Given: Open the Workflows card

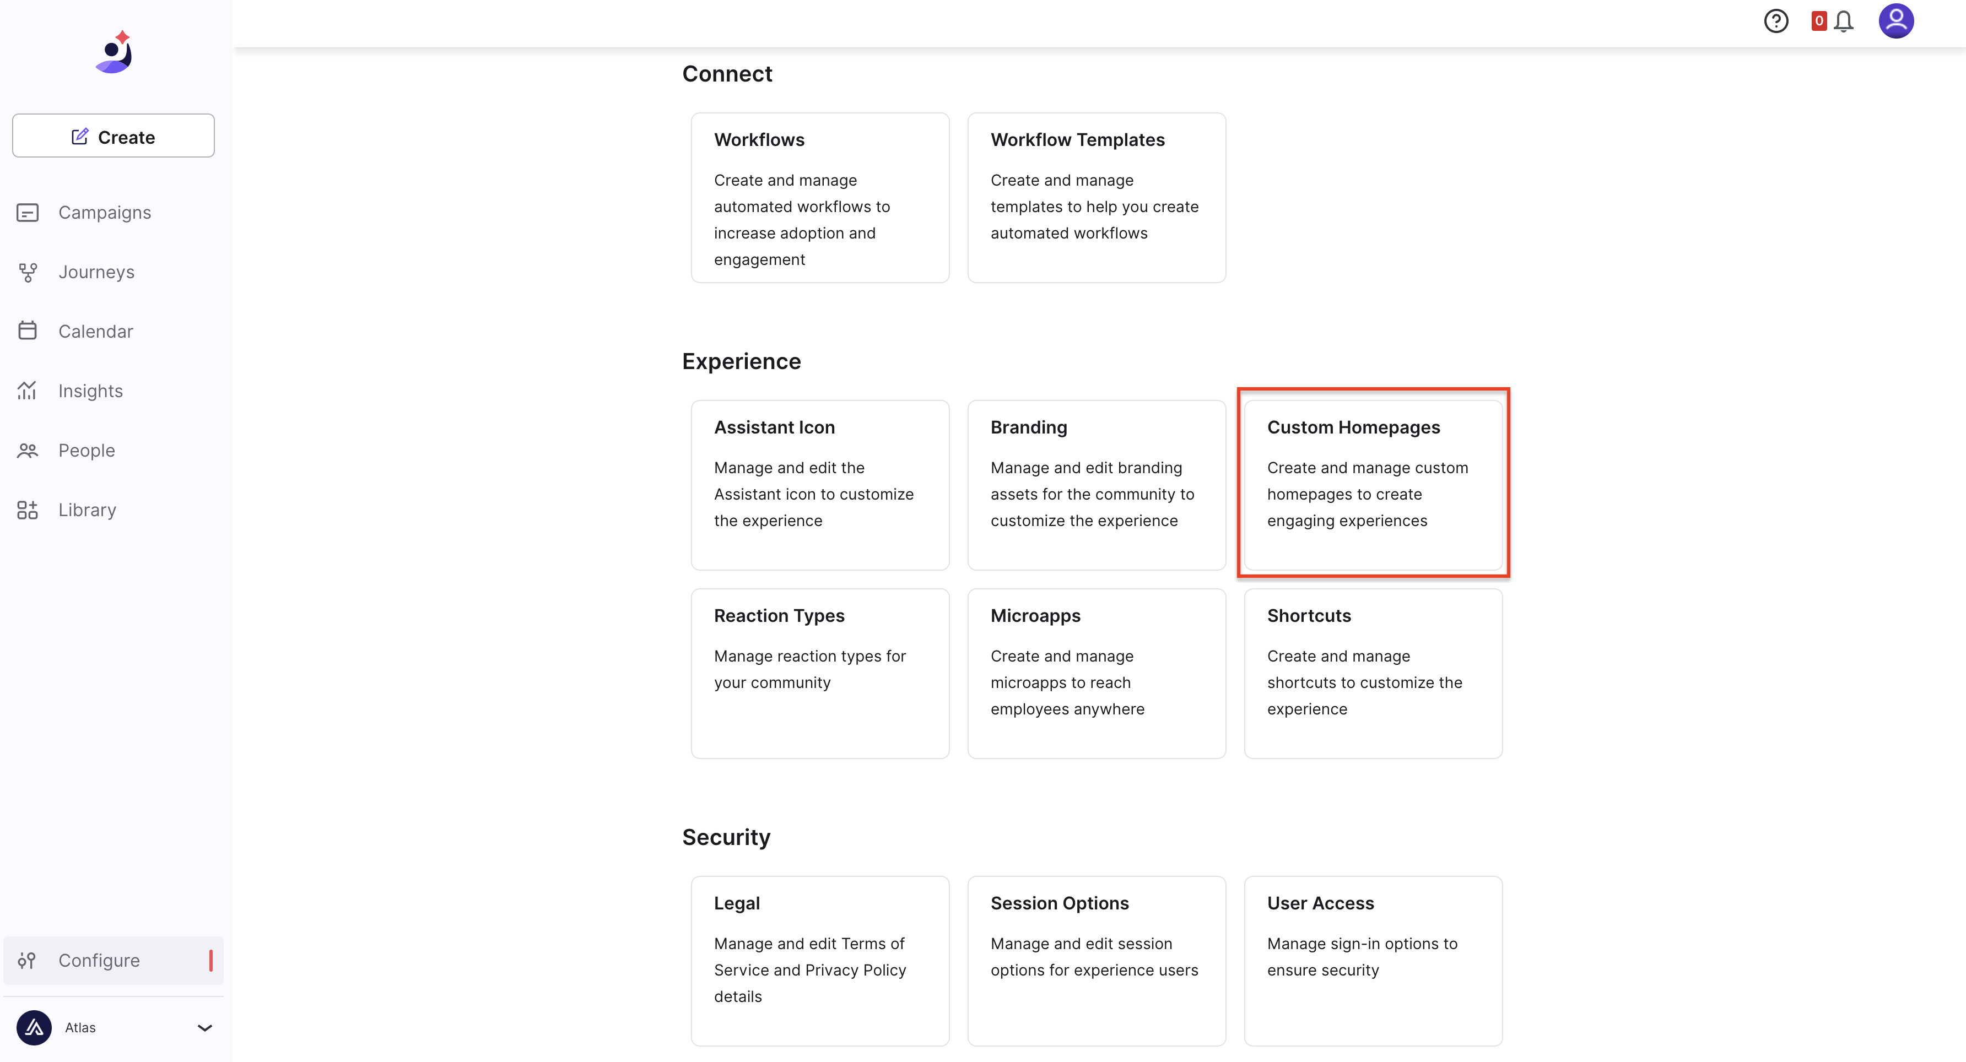Looking at the screenshot, I should pyautogui.click(x=820, y=198).
